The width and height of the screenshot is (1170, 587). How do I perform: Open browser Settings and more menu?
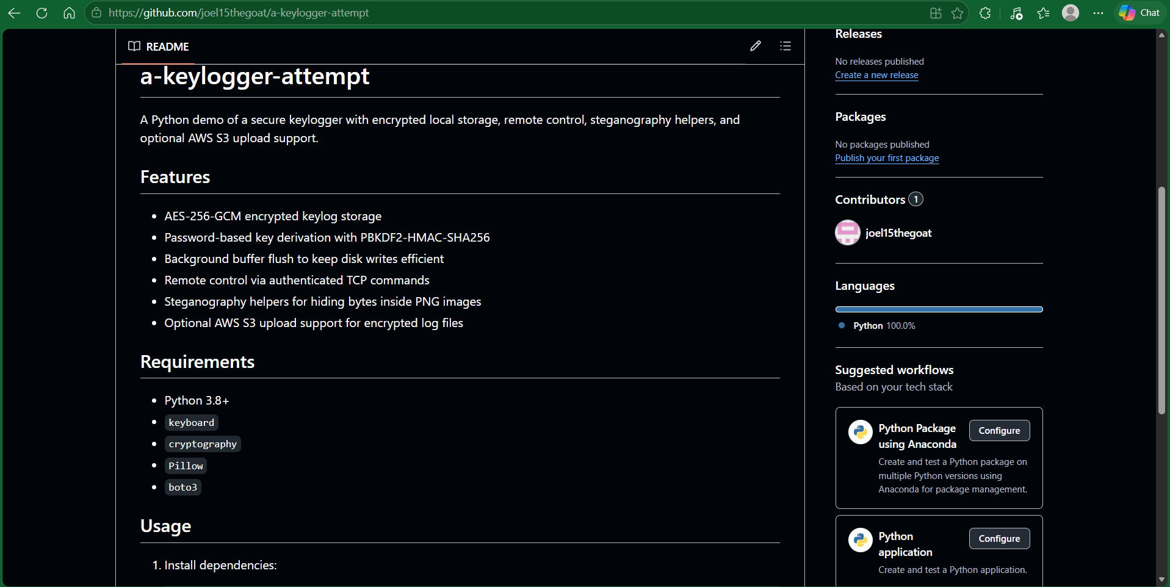click(1099, 13)
